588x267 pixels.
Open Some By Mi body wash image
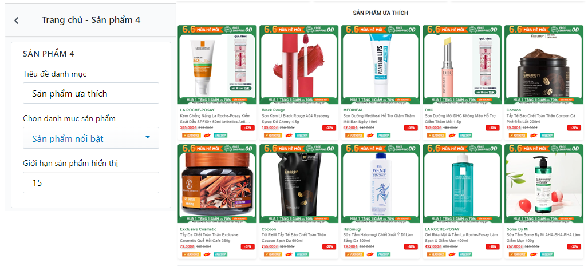544,184
